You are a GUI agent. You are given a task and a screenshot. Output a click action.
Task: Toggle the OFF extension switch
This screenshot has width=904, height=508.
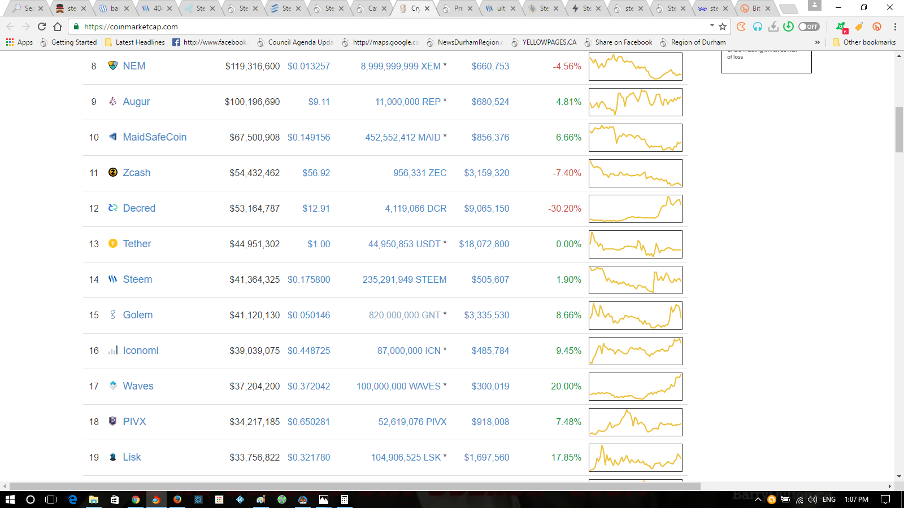[809, 27]
